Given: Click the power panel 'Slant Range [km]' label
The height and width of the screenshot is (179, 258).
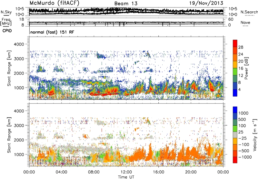Looking at the screenshot, I should (9, 68).
